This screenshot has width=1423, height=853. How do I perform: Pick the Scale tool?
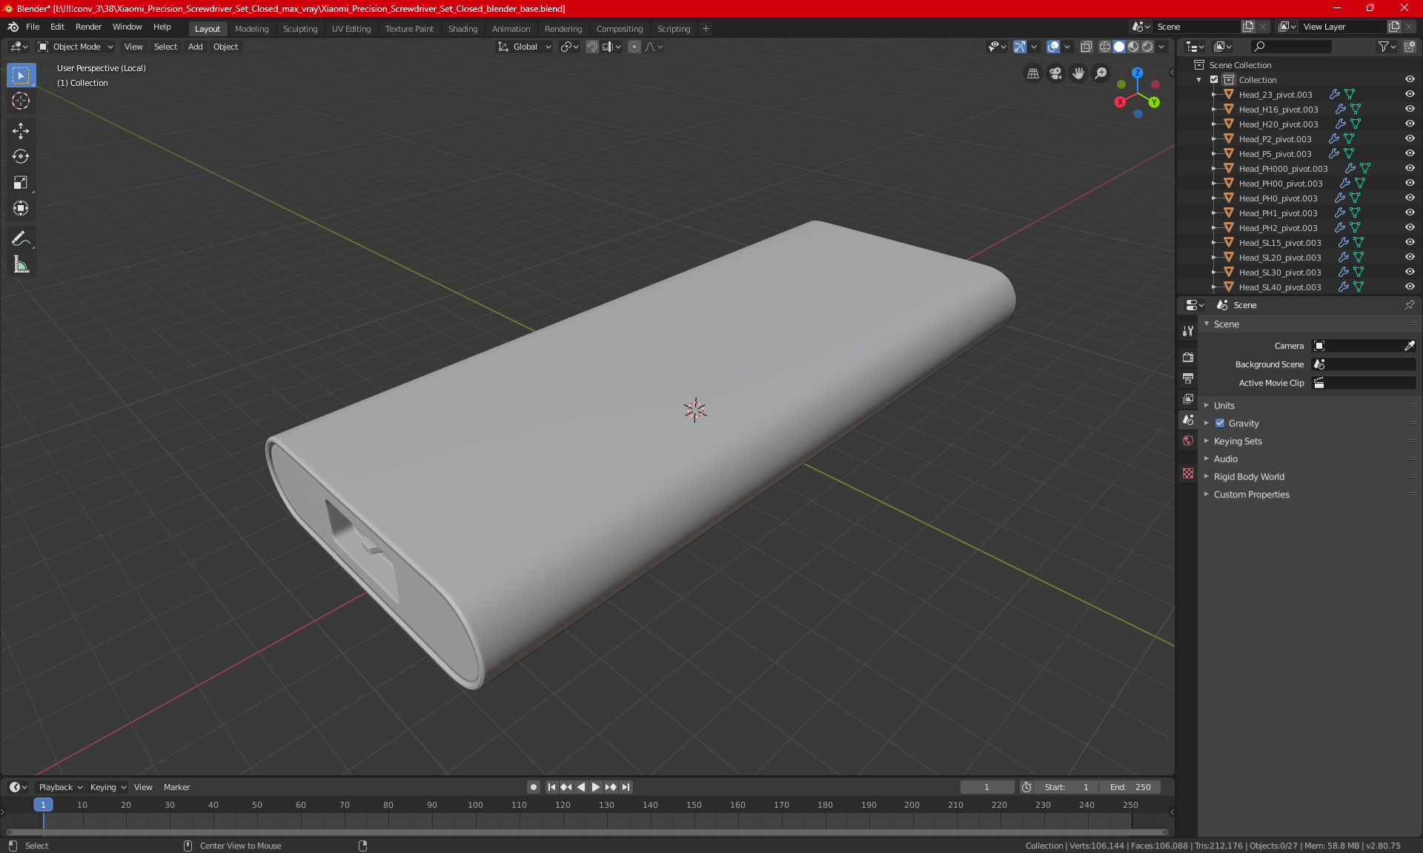click(x=21, y=183)
